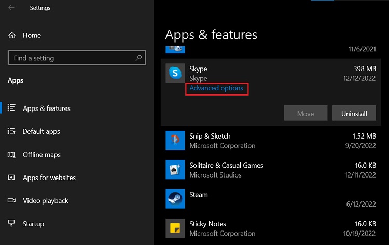Open Startup settings
Viewport: 389px width, 245px height.
tap(33, 224)
